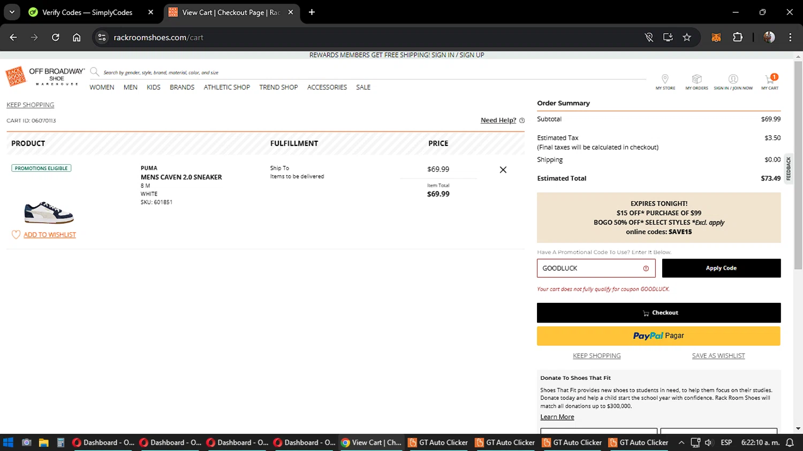Open the tab search dropdown arrow
The image size is (803, 451).
click(12, 12)
